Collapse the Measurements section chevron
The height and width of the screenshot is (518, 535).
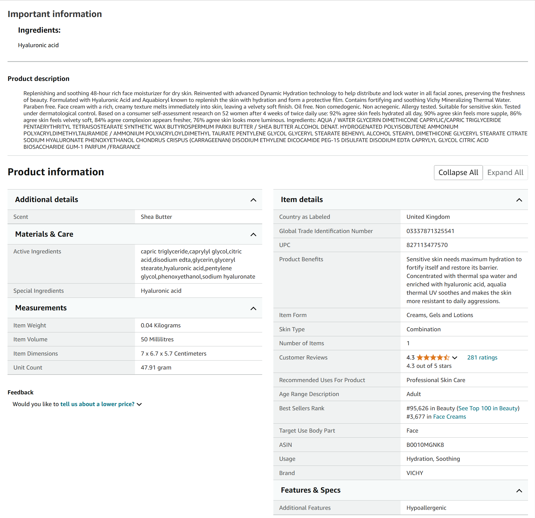click(x=253, y=308)
